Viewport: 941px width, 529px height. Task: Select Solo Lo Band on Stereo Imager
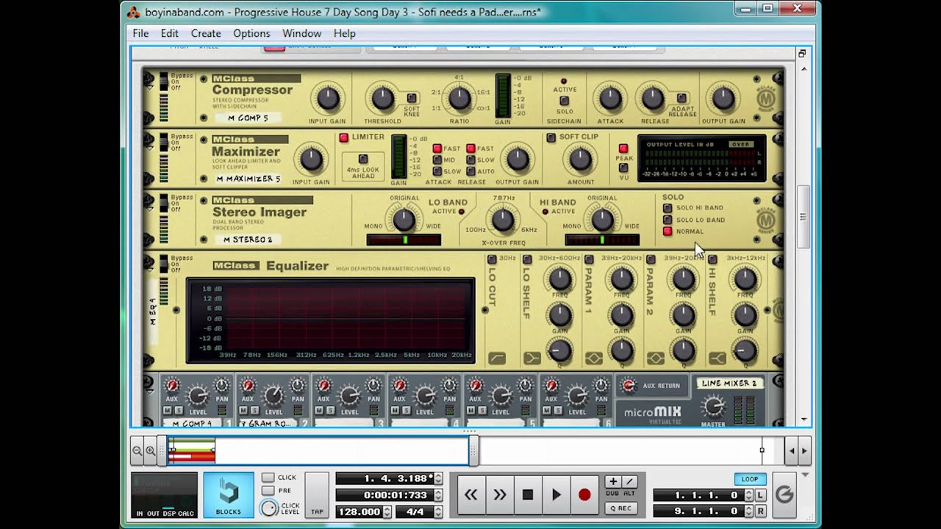(668, 220)
